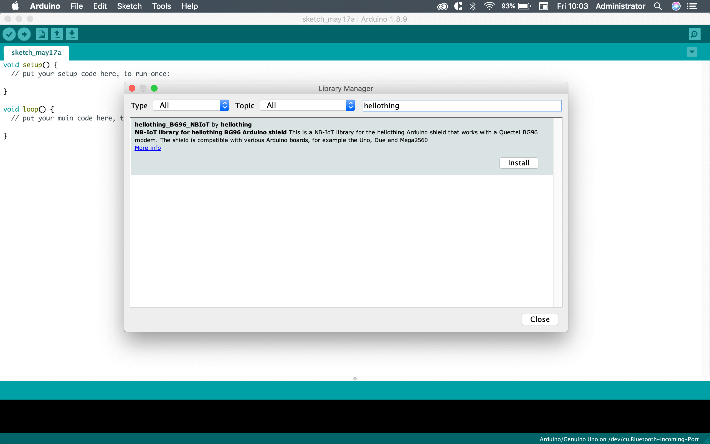
Task: Open the Tools menu
Action: point(161,6)
